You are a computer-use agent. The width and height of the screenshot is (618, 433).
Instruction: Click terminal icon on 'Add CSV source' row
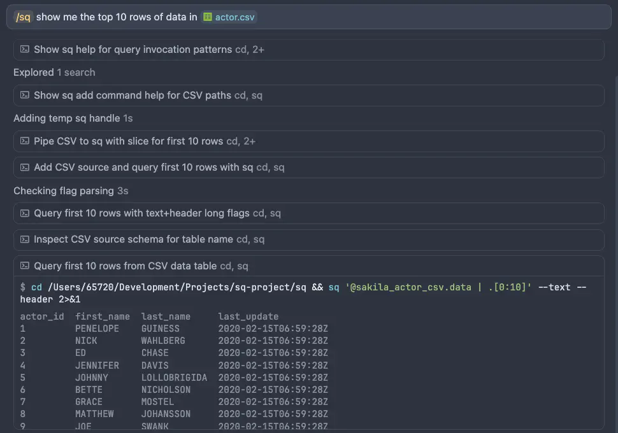25,167
